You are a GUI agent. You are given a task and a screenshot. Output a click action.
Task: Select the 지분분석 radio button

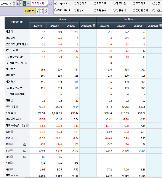[95, 10]
